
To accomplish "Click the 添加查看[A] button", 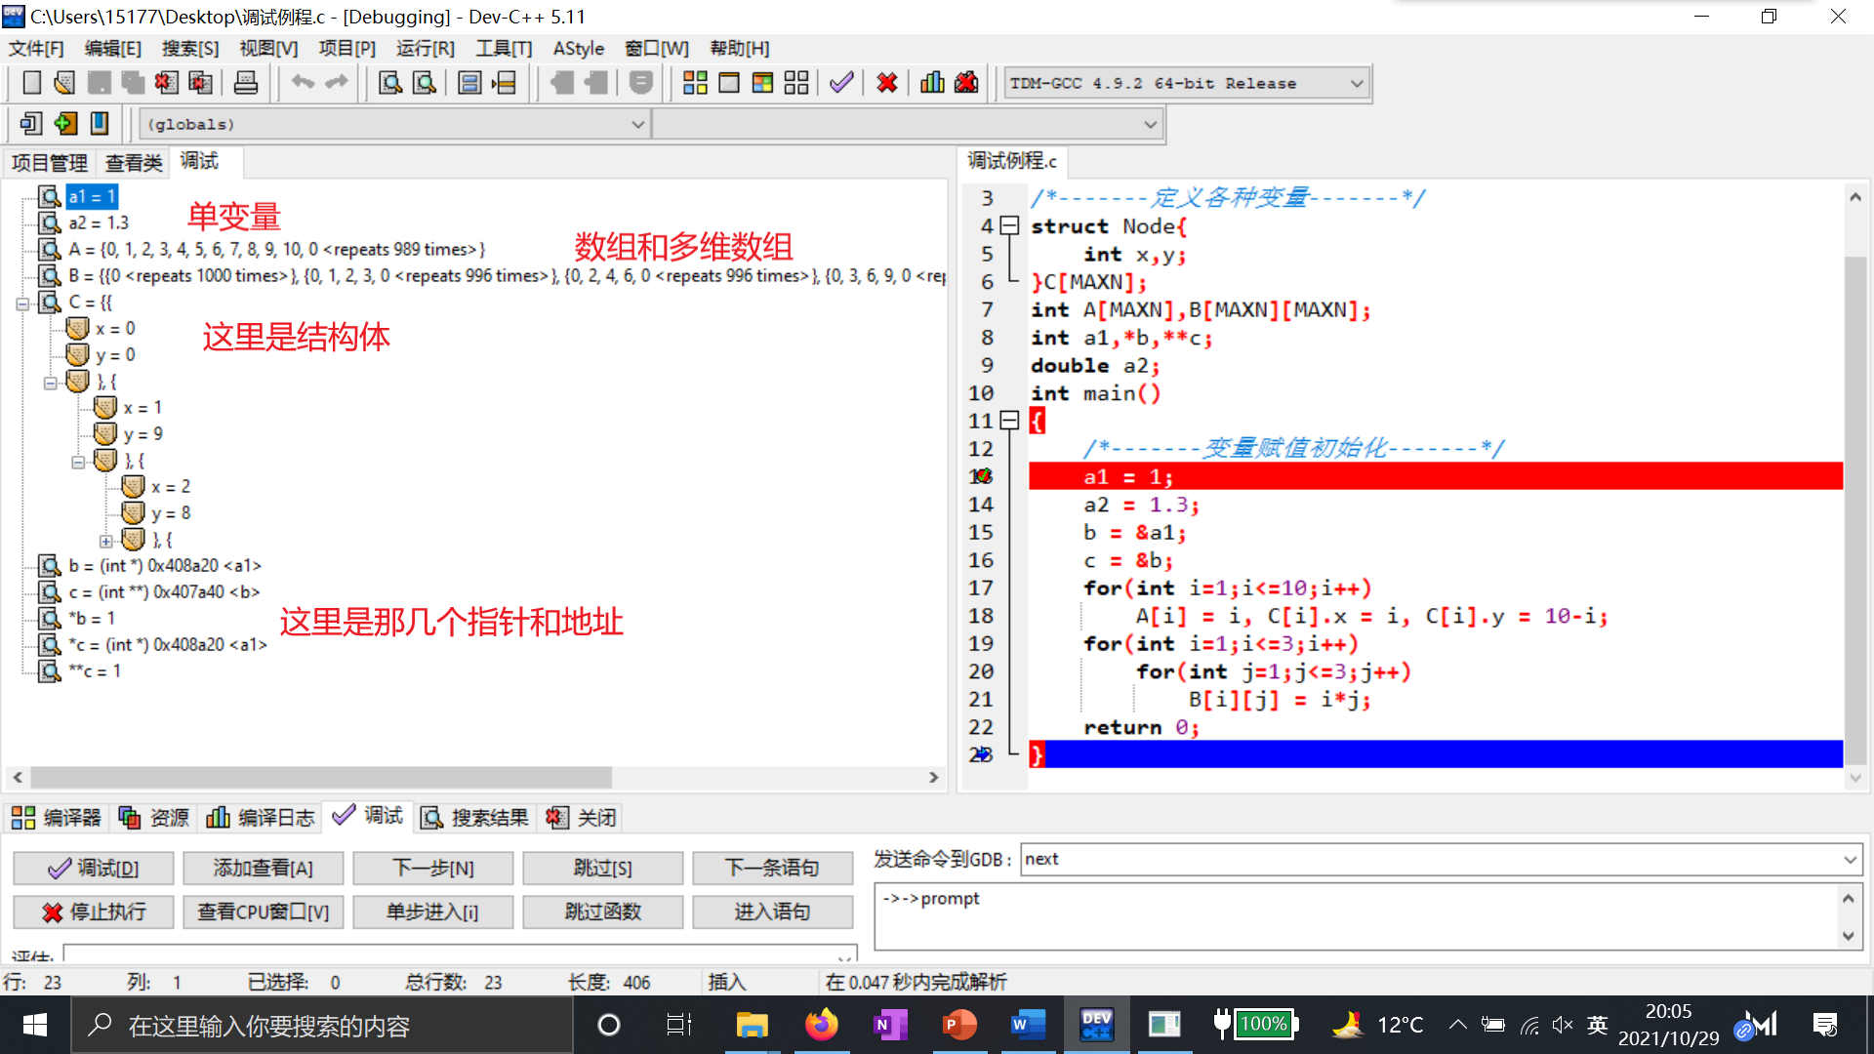I will 264,868.
